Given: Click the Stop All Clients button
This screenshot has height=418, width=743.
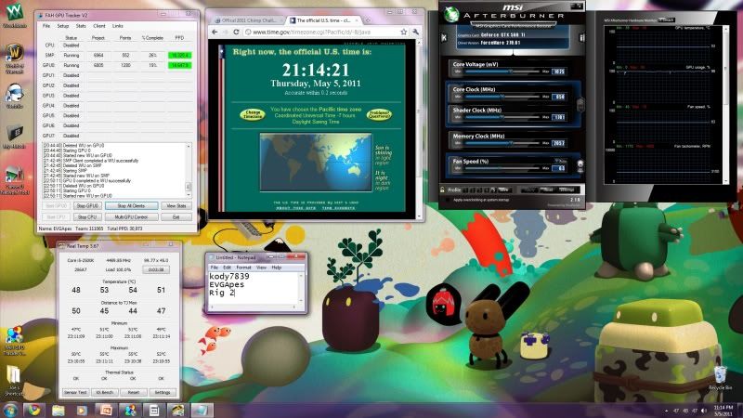Looking at the screenshot, I should [x=132, y=205].
